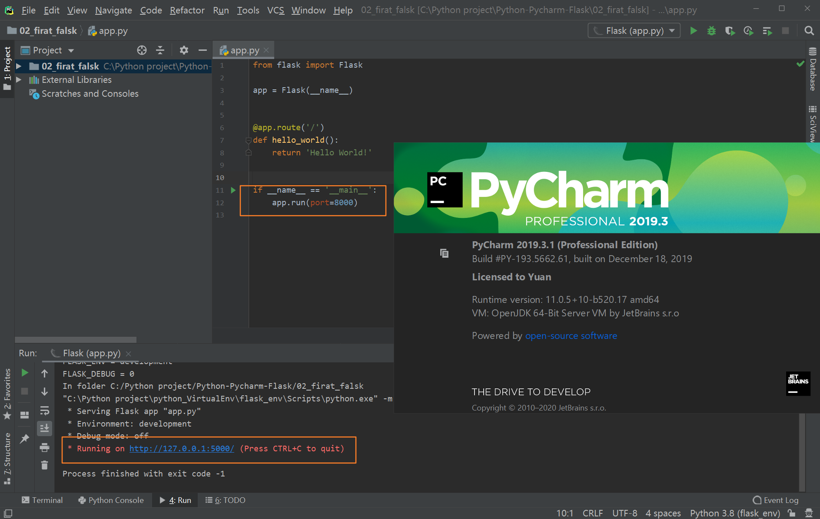Collapse all in Project panel
This screenshot has height=519, width=820.
pos(160,50)
